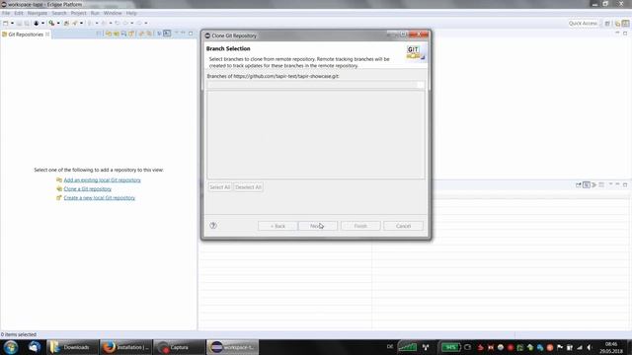The width and height of the screenshot is (632, 355).
Task: Switch to the Firefox Installation taskbar button
Action: point(125,347)
